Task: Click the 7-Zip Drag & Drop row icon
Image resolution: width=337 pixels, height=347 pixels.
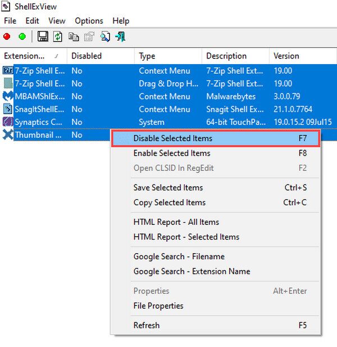Action: [x=8, y=83]
